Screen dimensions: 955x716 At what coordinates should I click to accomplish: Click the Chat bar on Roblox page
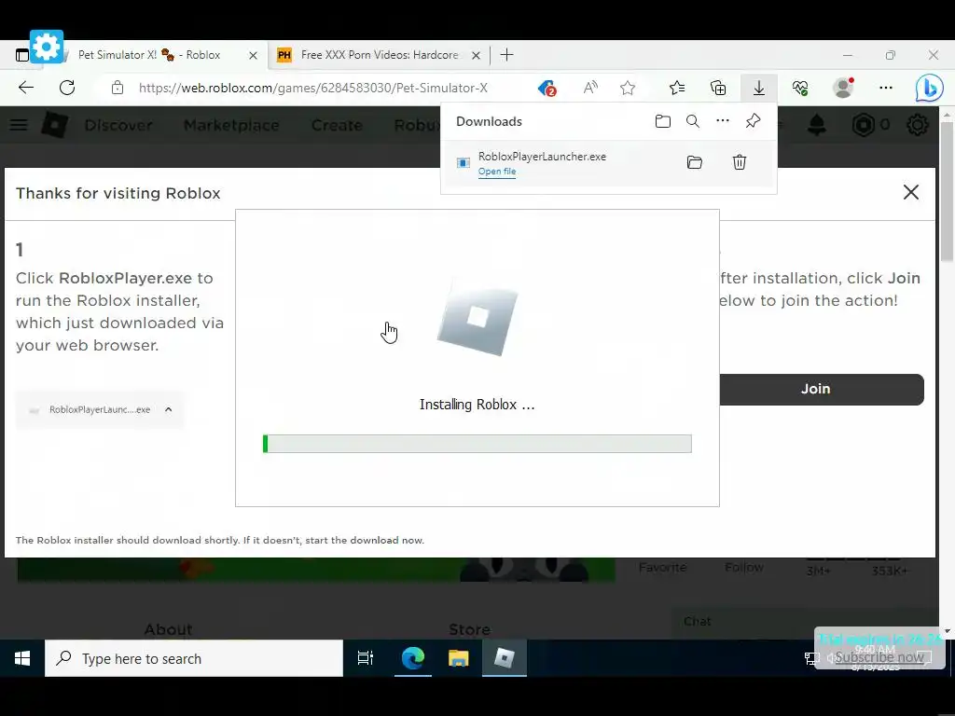tap(804, 622)
